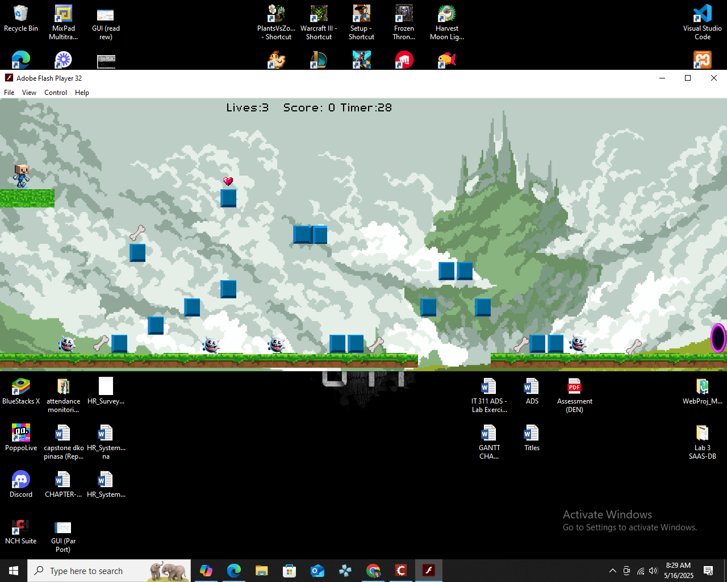Open Google Chrome from the taskbar
This screenshot has width=727, height=582.
(x=373, y=571)
